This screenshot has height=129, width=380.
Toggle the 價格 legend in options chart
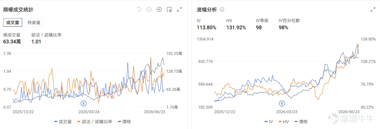pos(125,122)
